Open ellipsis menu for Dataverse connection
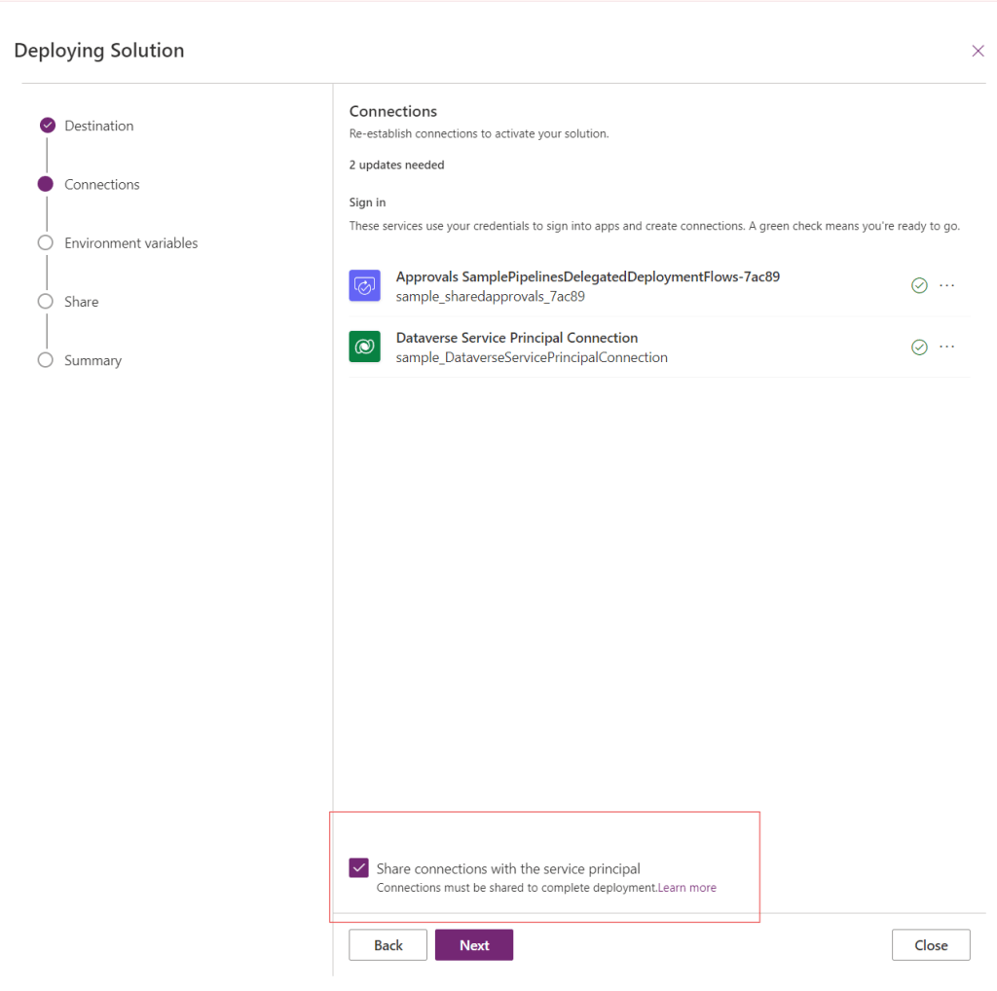This screenshot has width=997, height=991. tap(947, 348)
